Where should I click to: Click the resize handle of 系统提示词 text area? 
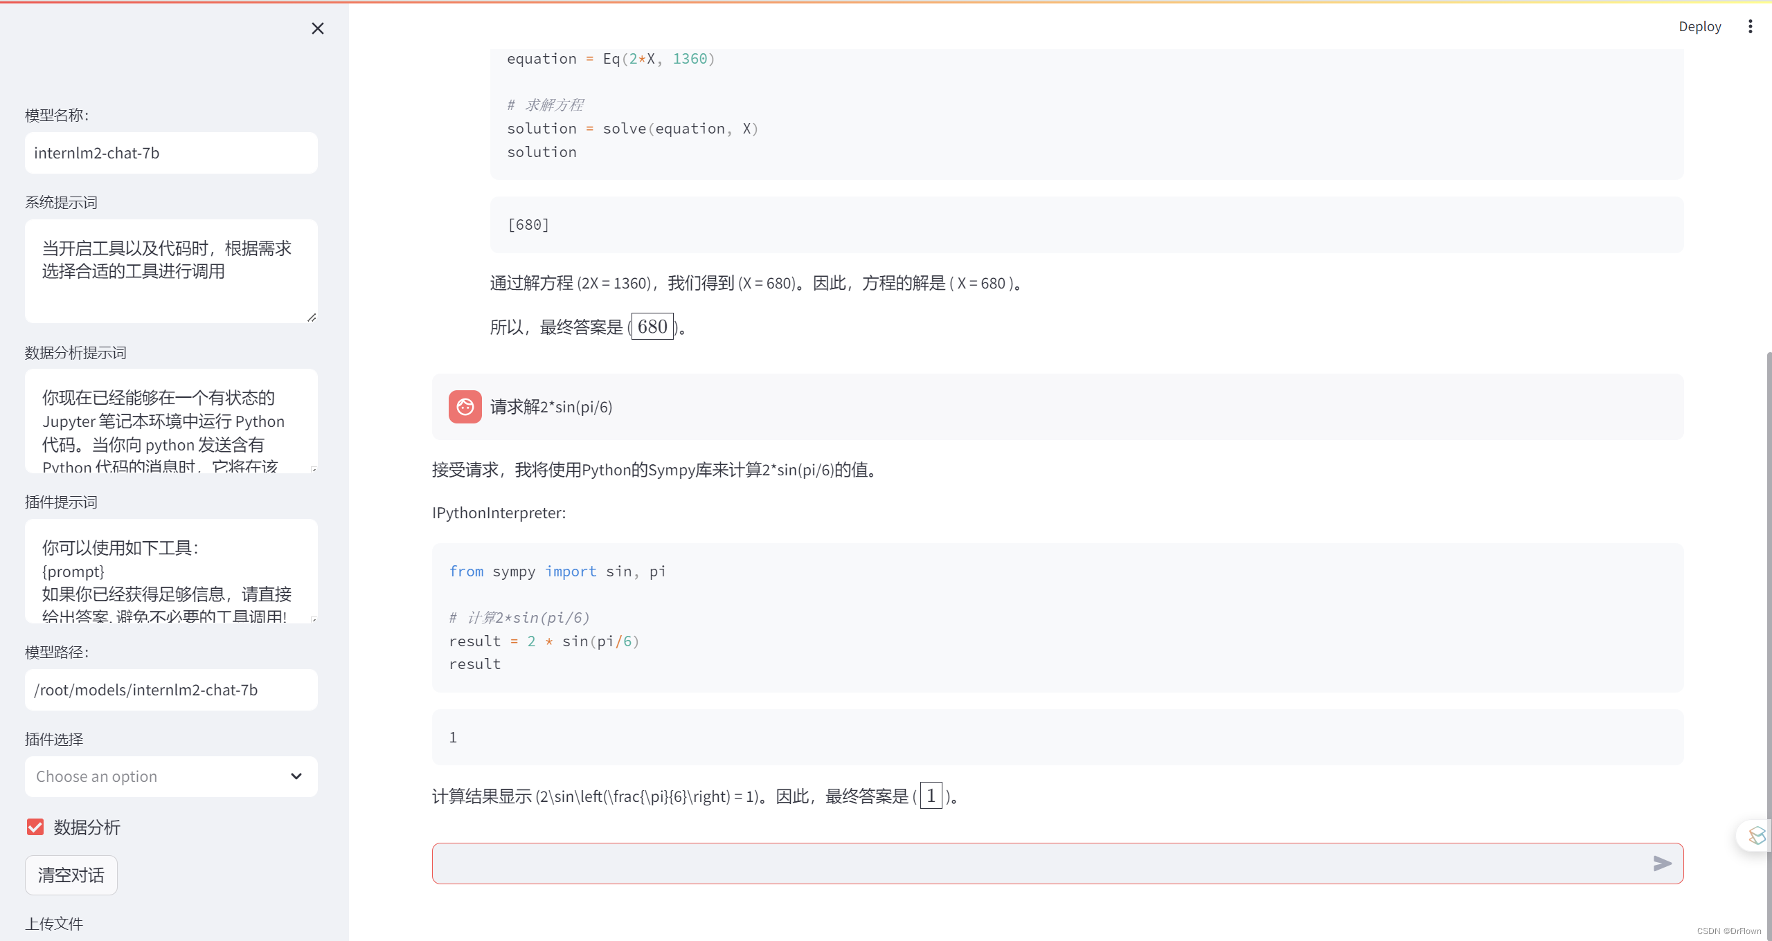coord(312,317)
